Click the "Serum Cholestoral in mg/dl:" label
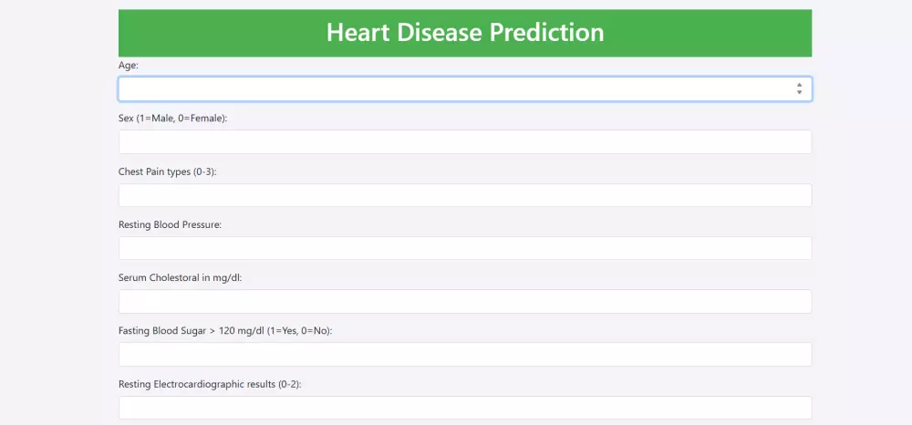912x425 pixels. [x=180, y=277]
